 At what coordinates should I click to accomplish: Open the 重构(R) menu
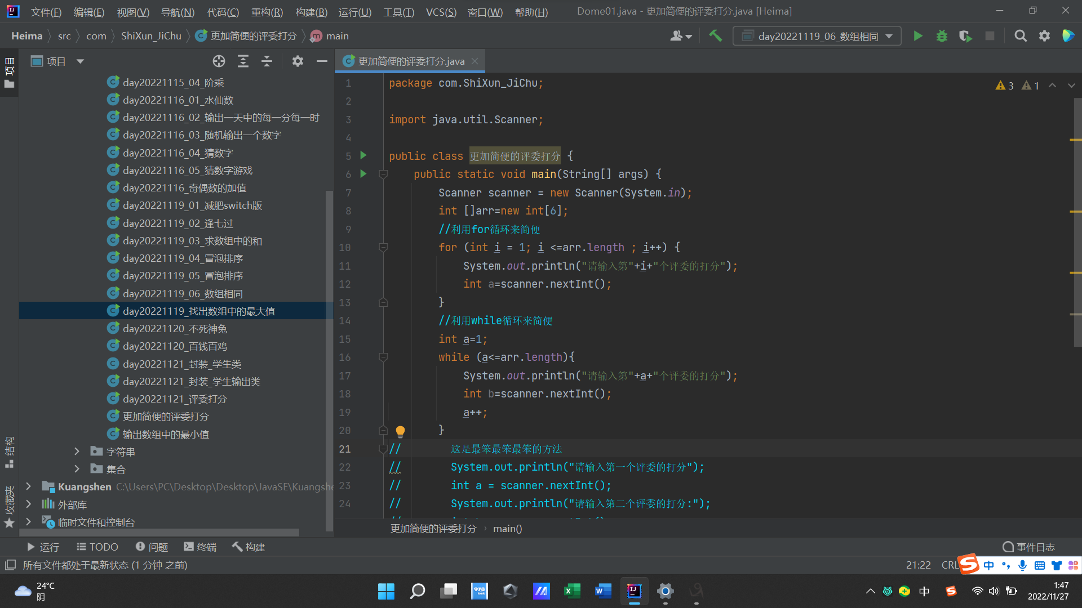point(267,12)
